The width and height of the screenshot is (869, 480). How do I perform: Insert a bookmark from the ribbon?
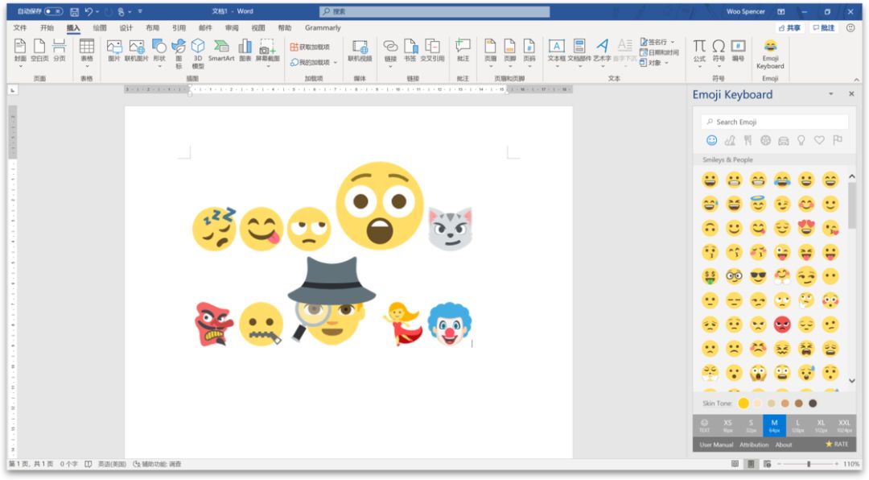click(410, 51)
